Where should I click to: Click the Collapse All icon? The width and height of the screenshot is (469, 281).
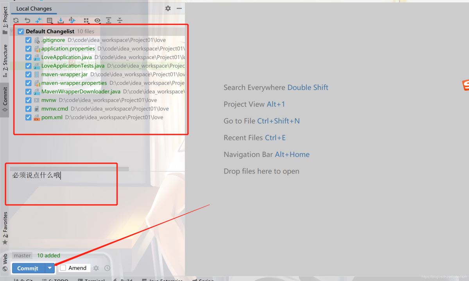[120, 20]
